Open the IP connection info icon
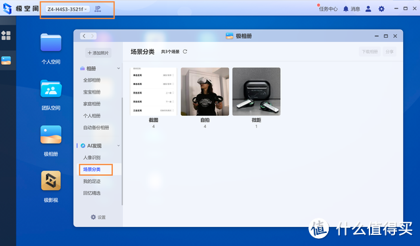The image size is (420, 246). coord(98,9)
